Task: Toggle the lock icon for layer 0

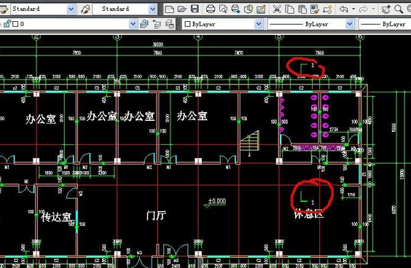Action: (x=7, y=24)
